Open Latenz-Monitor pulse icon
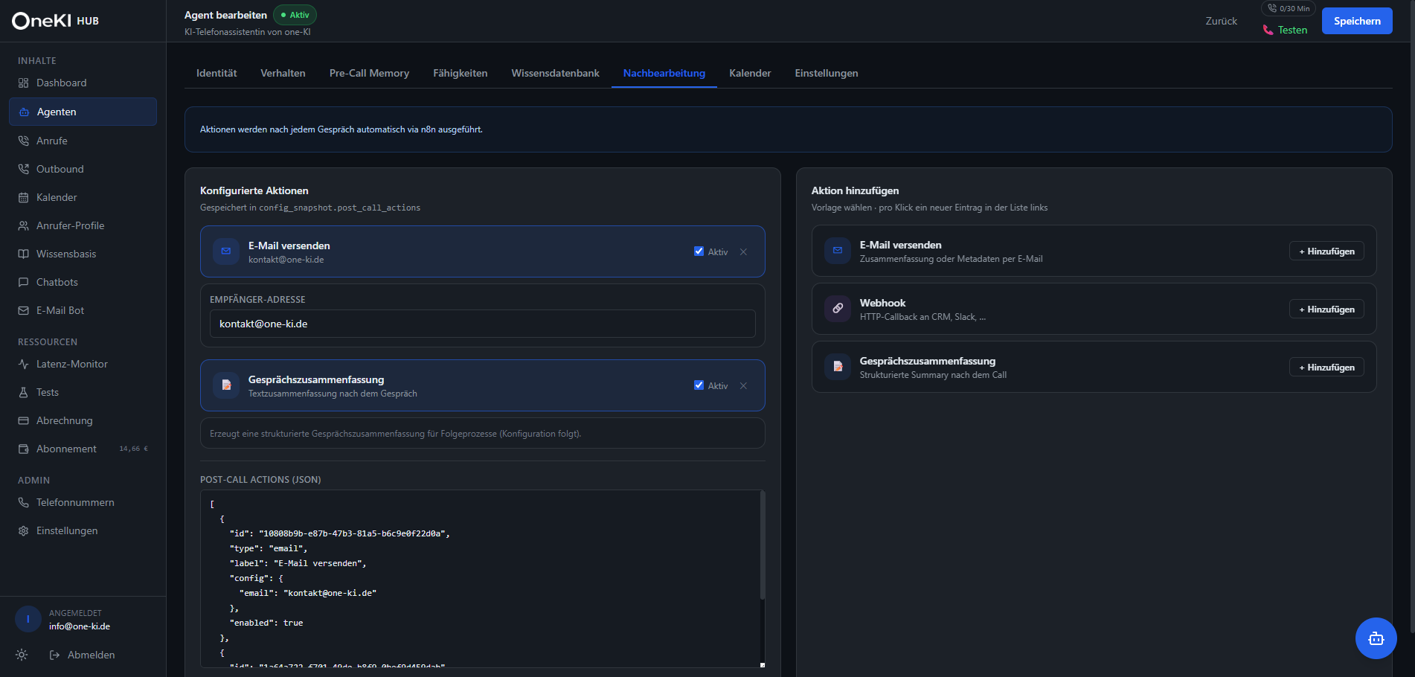This screenshot has width=1415, height=677. coord(24,364)
